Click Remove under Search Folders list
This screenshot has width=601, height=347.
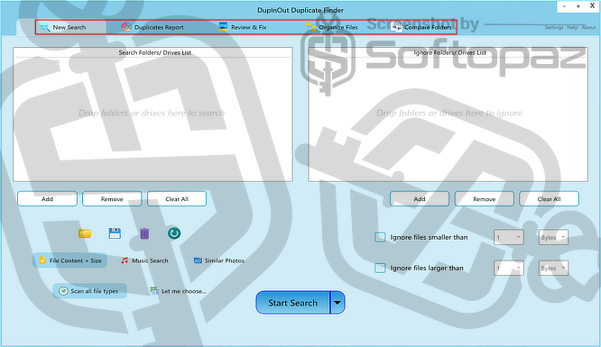click(112, 199)
